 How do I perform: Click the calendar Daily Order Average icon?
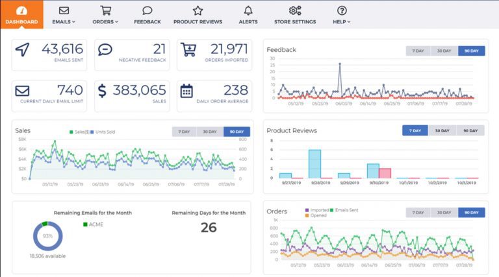[x=186, y=91]
